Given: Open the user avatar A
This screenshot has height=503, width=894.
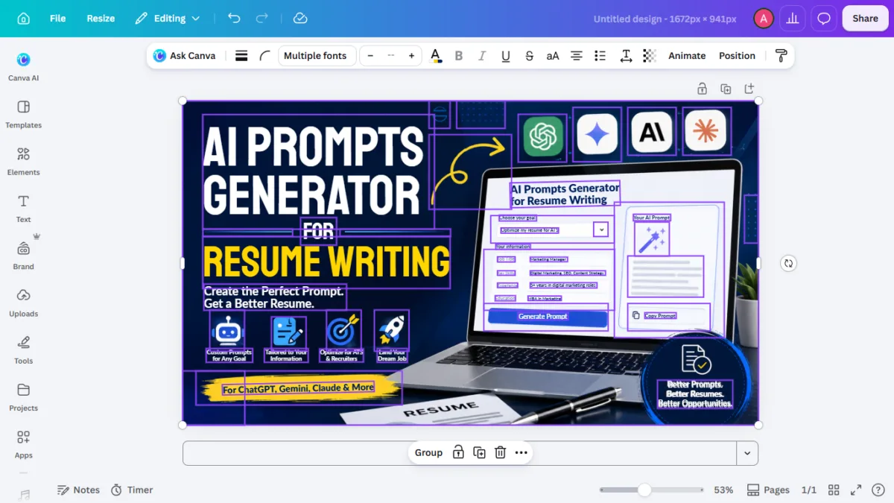Looking at the screenshot, I should coord(763,19).
